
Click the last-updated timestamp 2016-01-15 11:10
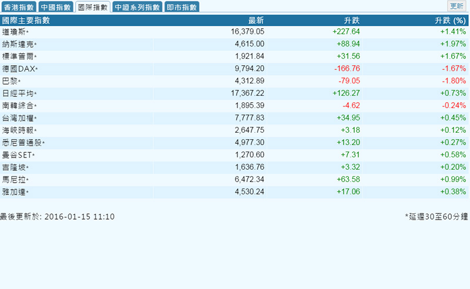tap(79, 216)
